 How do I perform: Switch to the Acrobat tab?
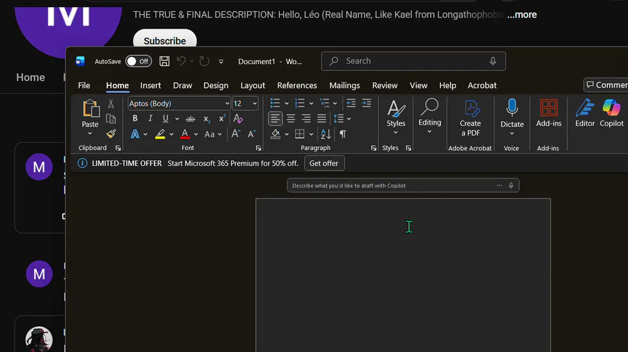coord(482,86)
